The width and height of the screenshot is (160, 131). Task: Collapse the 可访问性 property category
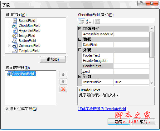[x=80, y=29]
